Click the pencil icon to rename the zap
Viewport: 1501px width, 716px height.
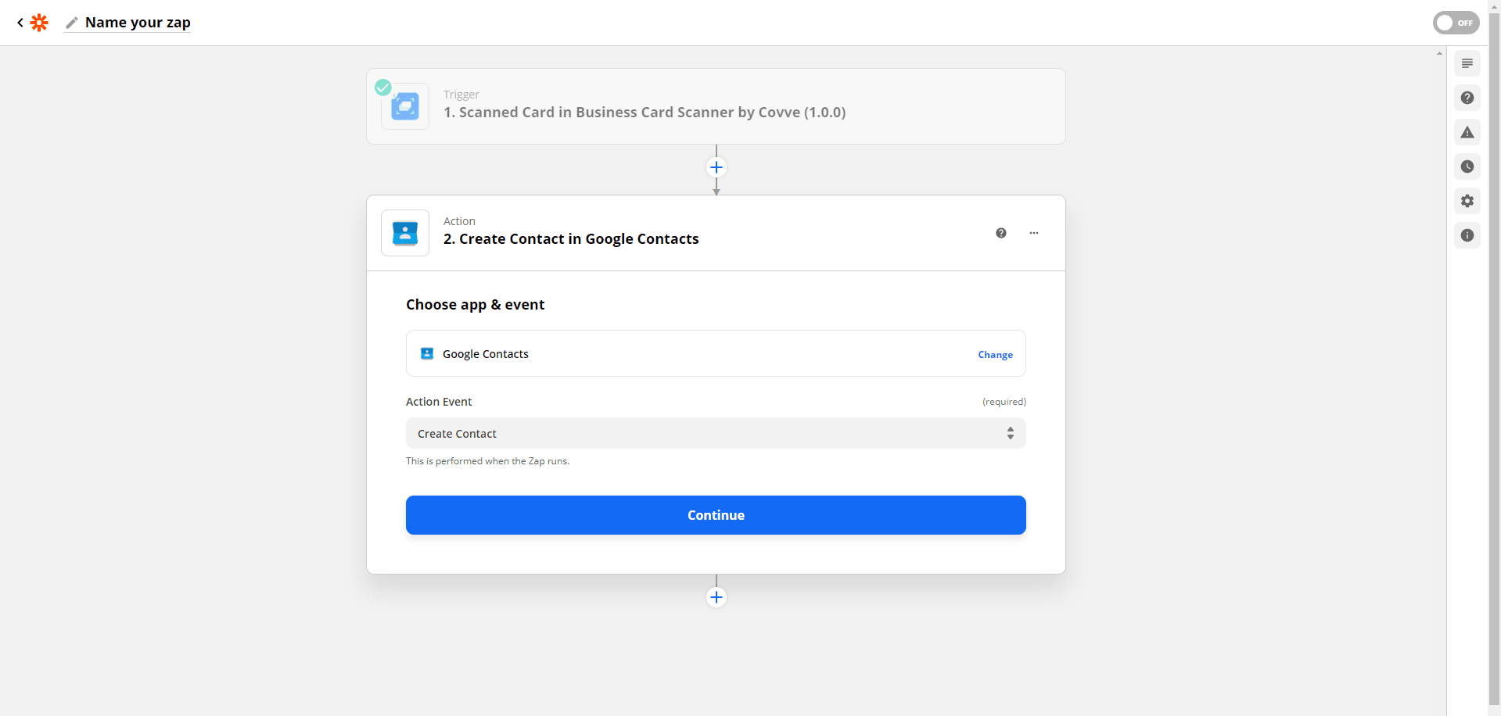click(71, 23)
